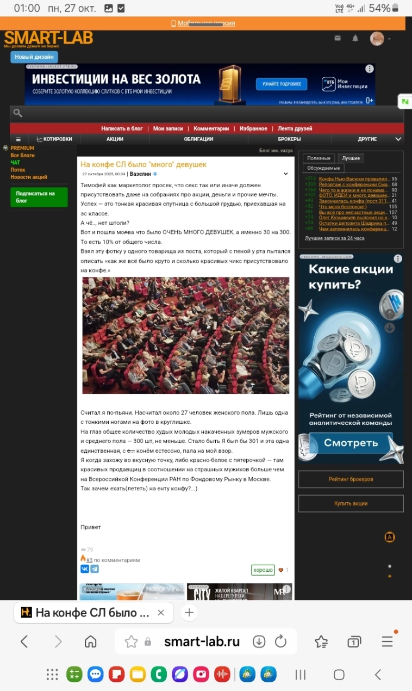Open "Рейтинг брокеров" button
The width and height of the screenshot is (412, 691).
[x=351, y=479]
